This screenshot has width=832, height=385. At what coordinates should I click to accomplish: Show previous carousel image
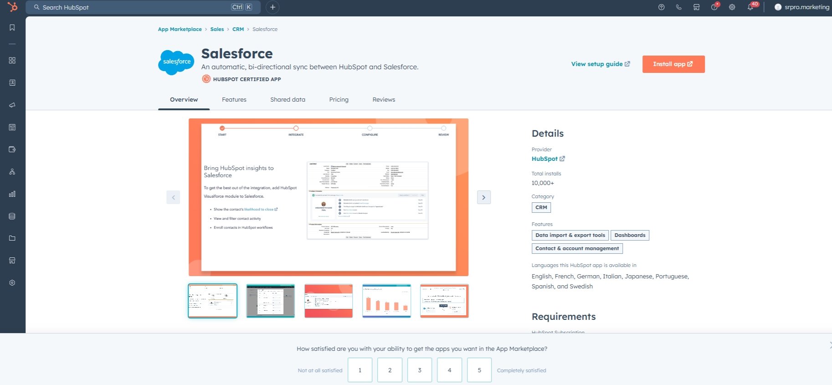(173, 197)
